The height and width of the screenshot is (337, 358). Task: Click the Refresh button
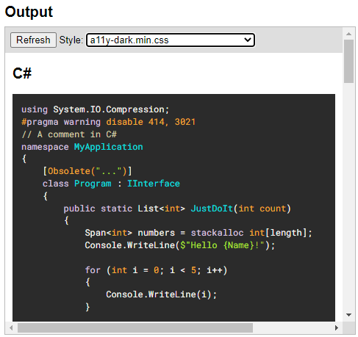[x=33, y=40]
